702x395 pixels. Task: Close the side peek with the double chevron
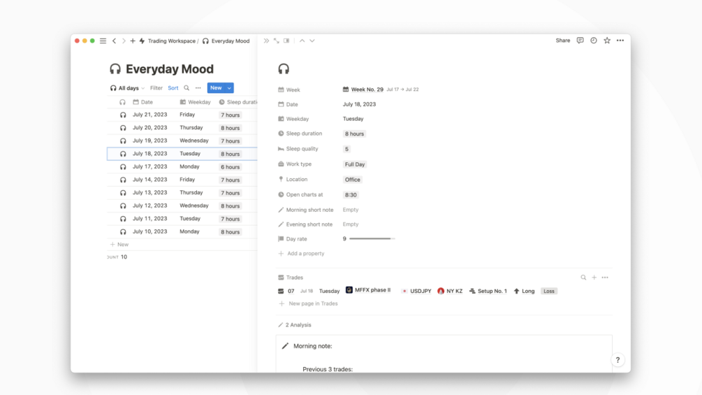pyautogui.click(x=266, y=41)
